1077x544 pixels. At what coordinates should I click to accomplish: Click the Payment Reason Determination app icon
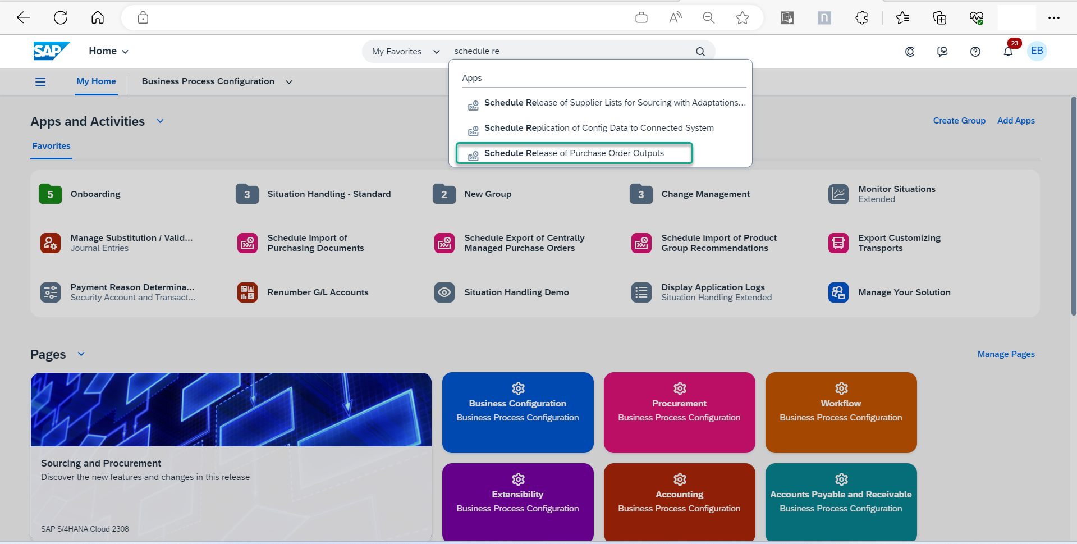coord(51,292)
